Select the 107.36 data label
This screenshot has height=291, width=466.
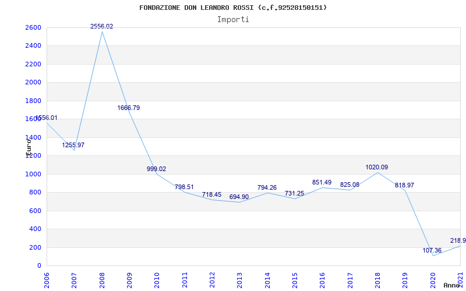click(x=432, y=250)
